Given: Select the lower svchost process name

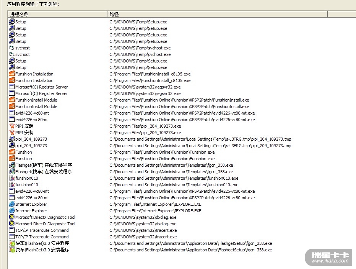Looking at the screenshot, I should click(x=23, y=55).
